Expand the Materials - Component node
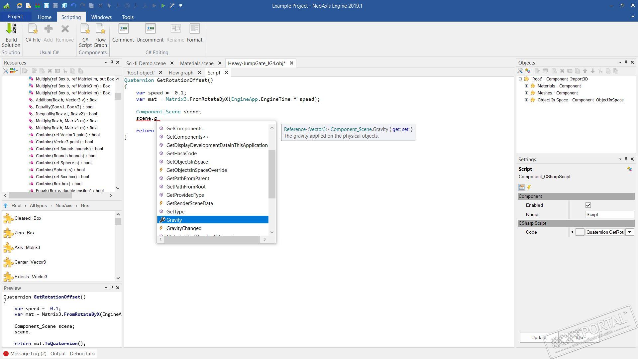 pyautogui.click(x=526, y=86)
